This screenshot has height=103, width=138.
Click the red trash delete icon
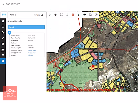pos(73,15)
